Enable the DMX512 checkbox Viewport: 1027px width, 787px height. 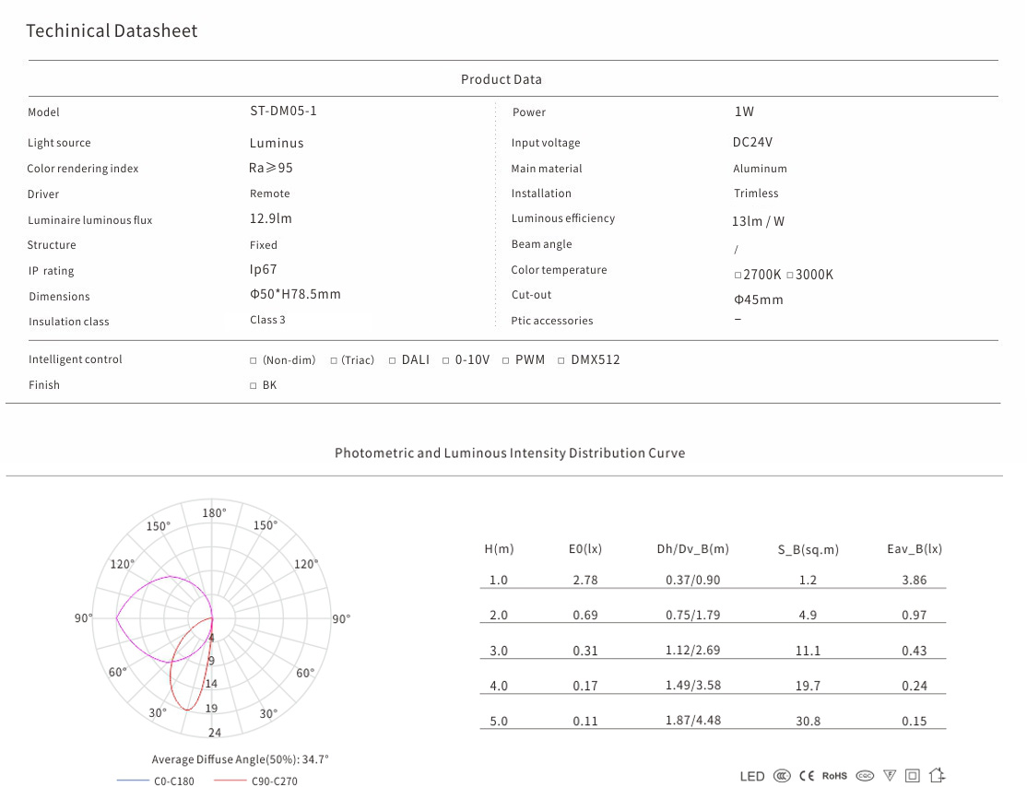click(x=561, y=360)
